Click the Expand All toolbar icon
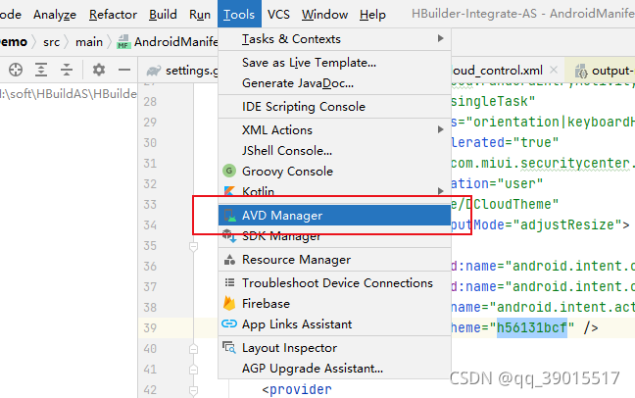This screenshot has height=398, width=635. tap(41, 70)
